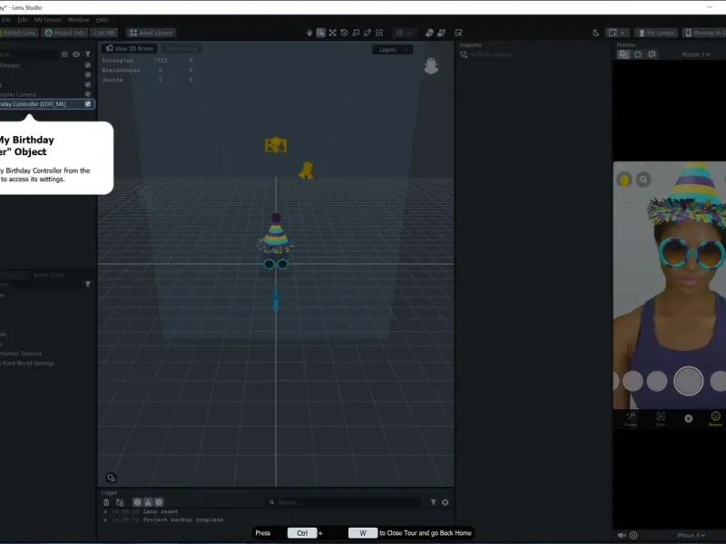The height and width of the screenshot is (544, 726).
Task: Mute preview audio speaker icon
Action: pos(622,535)
